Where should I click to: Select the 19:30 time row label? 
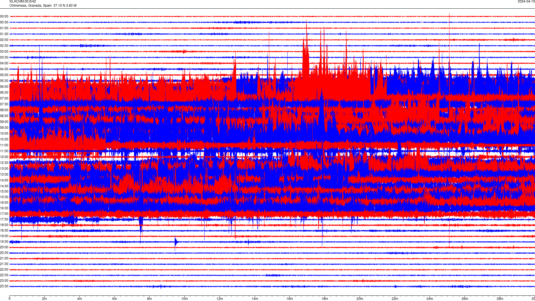[x=4, y=242]
